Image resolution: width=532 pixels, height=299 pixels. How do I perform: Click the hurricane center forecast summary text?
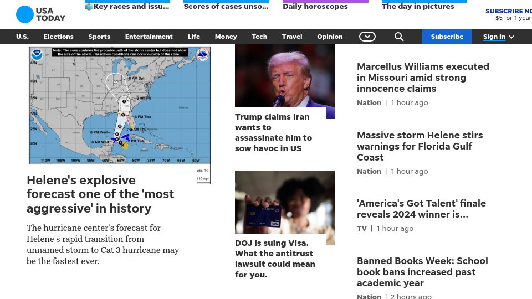103,244
